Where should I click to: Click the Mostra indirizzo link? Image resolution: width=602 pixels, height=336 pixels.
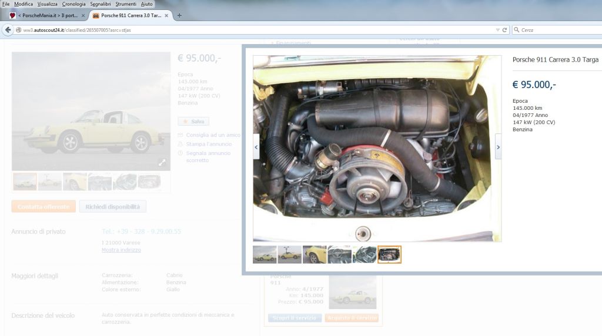click(121, 250)
